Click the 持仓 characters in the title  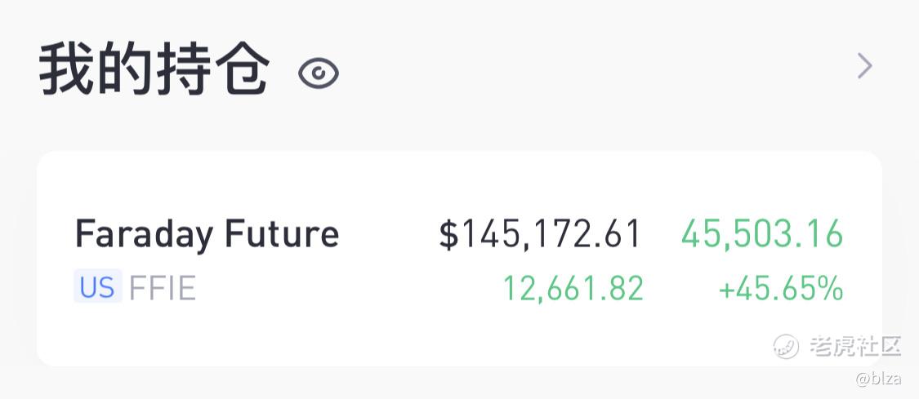pyautogui.click(x=212, y=69)
